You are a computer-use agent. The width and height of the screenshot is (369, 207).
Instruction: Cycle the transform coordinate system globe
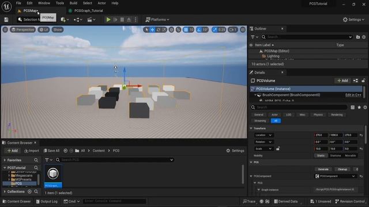tap(172, 29)
